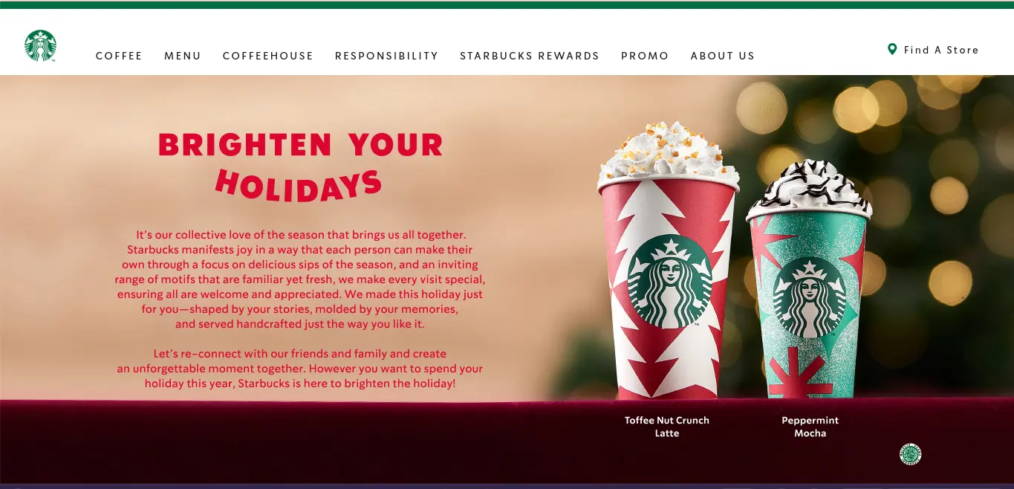Select ABOUT US in the navigation
1014x489 pixels.
(x=723, y=56)
